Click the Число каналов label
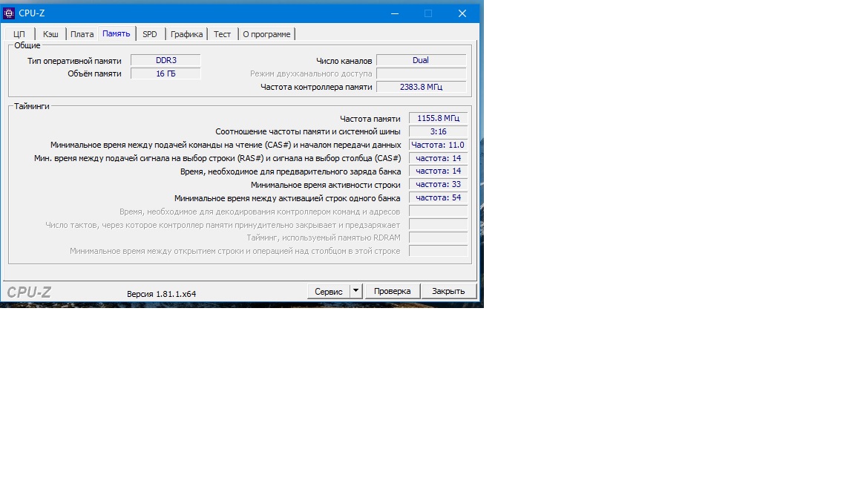The width and height of the screenshot is (855, 481). [x=344, y=61]
